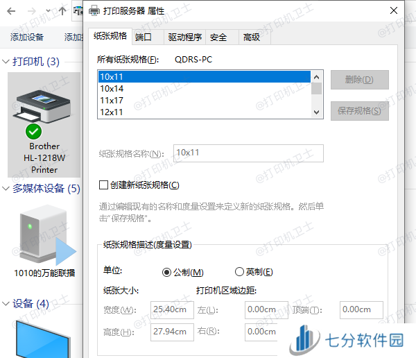Open 1010的万能联播 media device icon
Image resolution: width=416 pixels, height=358 pixels.
click(x=46, y=235)
